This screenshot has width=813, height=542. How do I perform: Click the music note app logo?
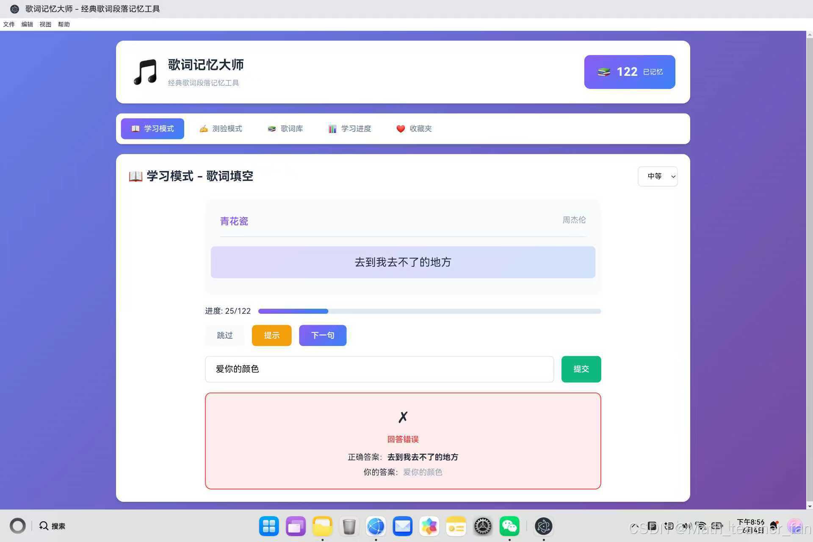145,72
